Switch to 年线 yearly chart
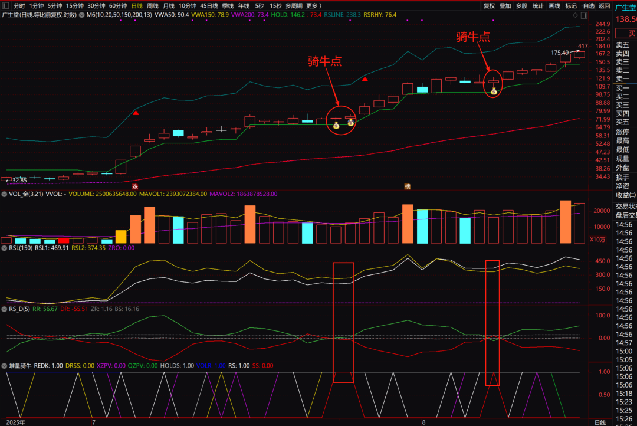 click(x=244, y=6)
